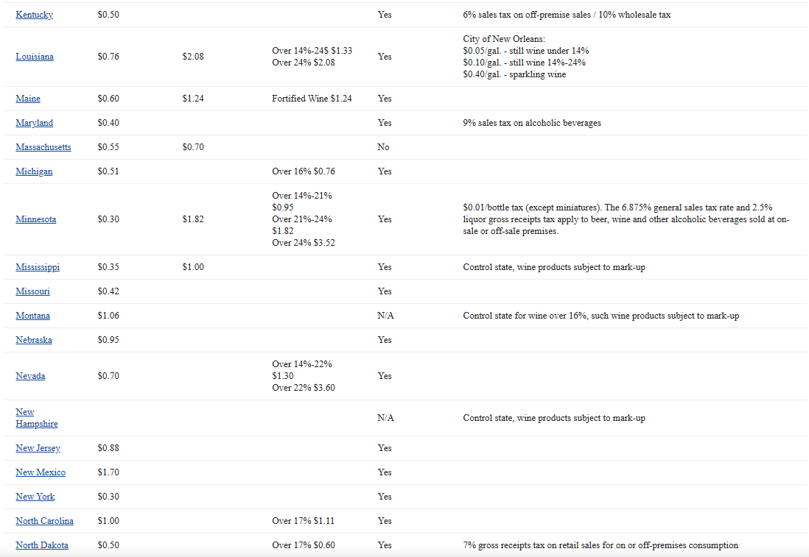Image resolution: width=809 pixels, height=557 pixels.
Task: Select the Nevada hyperlink
Action: tap(30, 376)
